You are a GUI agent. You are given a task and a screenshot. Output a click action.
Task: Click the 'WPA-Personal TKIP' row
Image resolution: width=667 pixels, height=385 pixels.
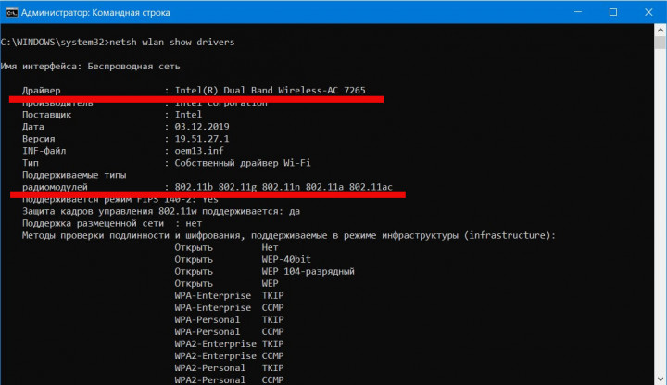point(229,319)
